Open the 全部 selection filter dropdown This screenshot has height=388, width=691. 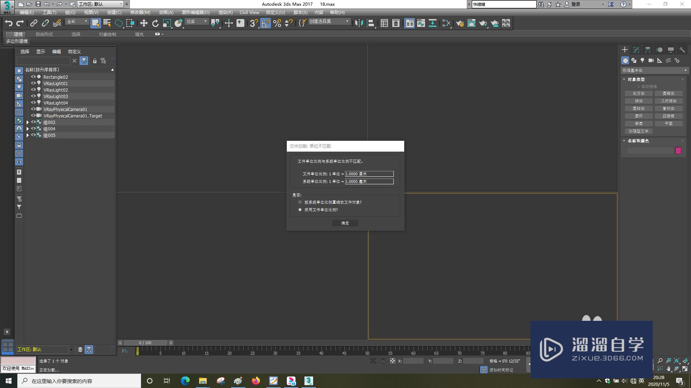click(x=77, y=22)
